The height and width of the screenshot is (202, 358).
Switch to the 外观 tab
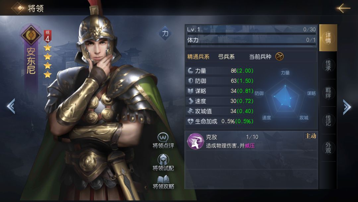[x=328, y=148]
